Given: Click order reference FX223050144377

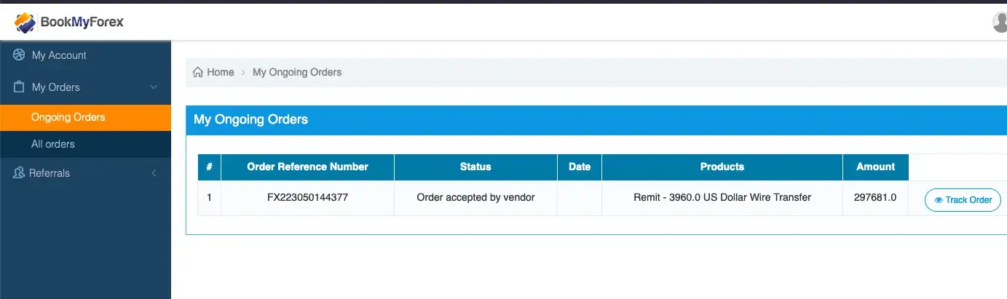Looking at the screenshot, I should point(307,197).
